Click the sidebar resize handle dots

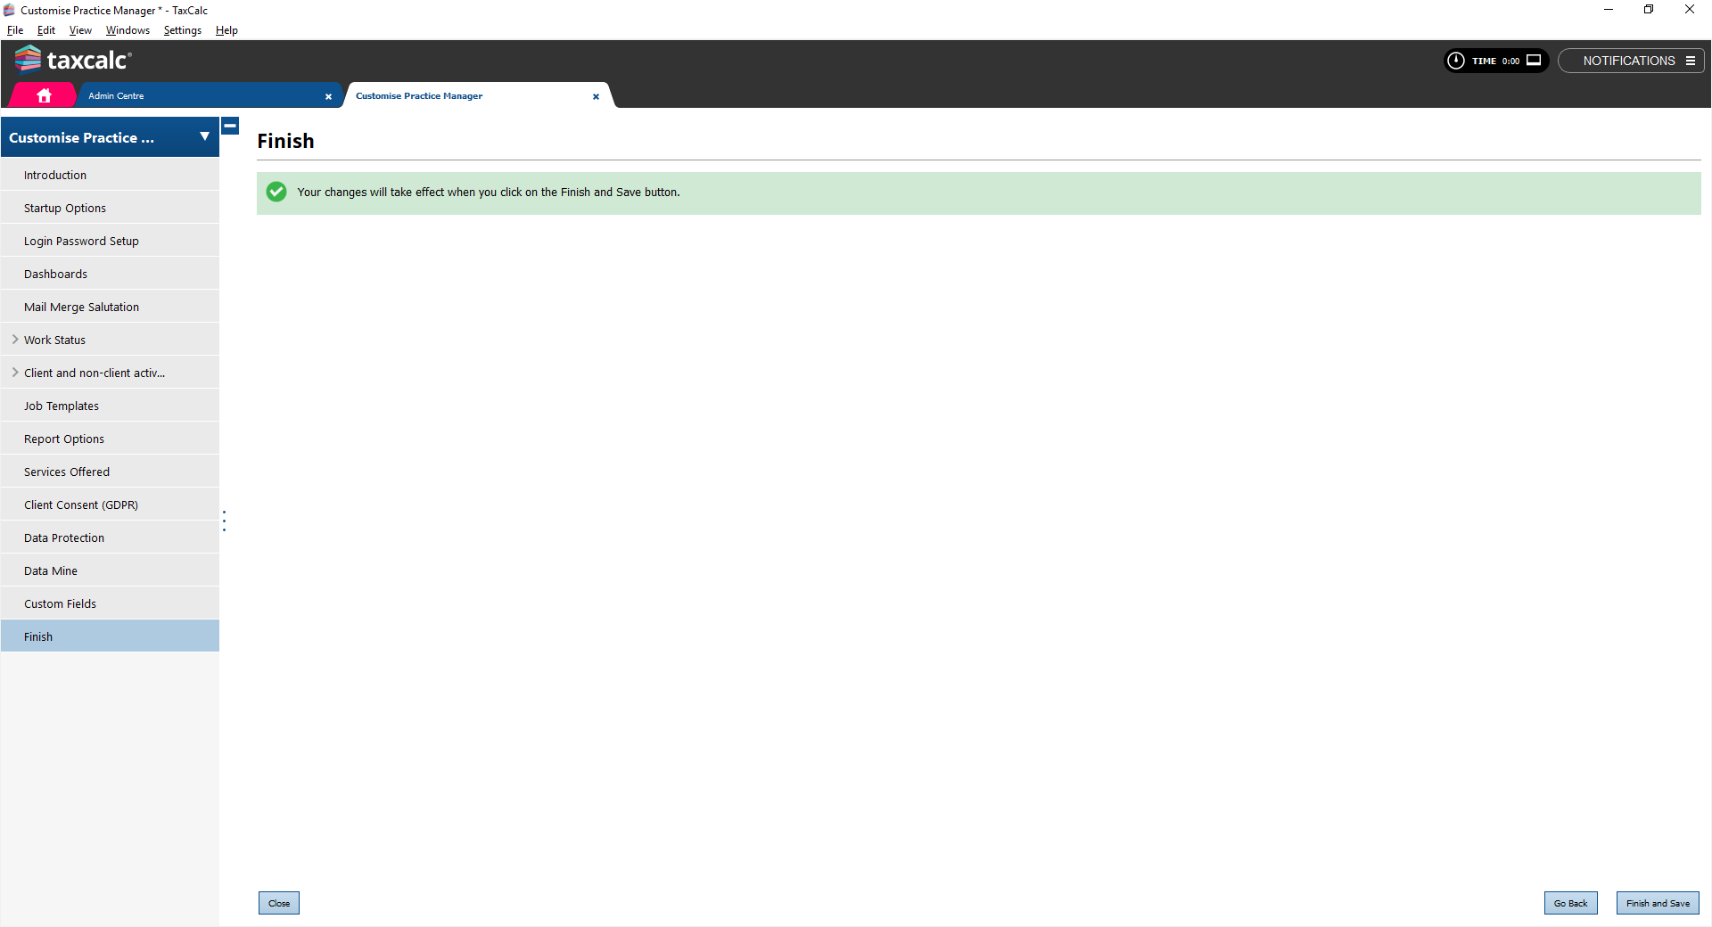[x=224, y=521]
